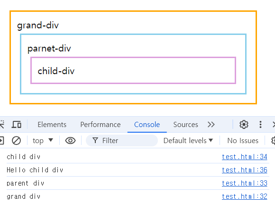Open the test.html:32 source link
The width and height of the screenshot is (275, 204).
click(x=245, y=196)
